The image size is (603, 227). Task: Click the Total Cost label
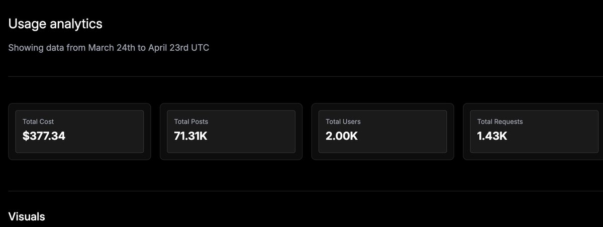[38, 122]
